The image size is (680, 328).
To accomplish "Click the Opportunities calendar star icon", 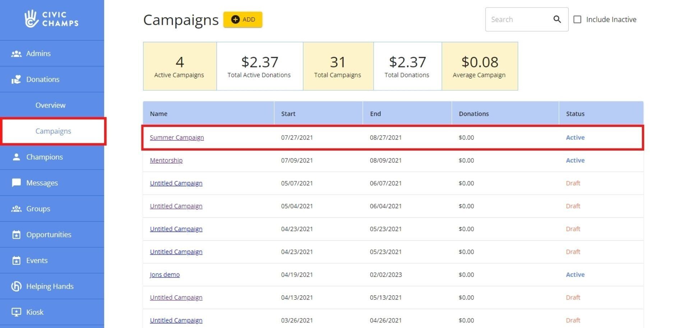I will (x=16, y=234).
